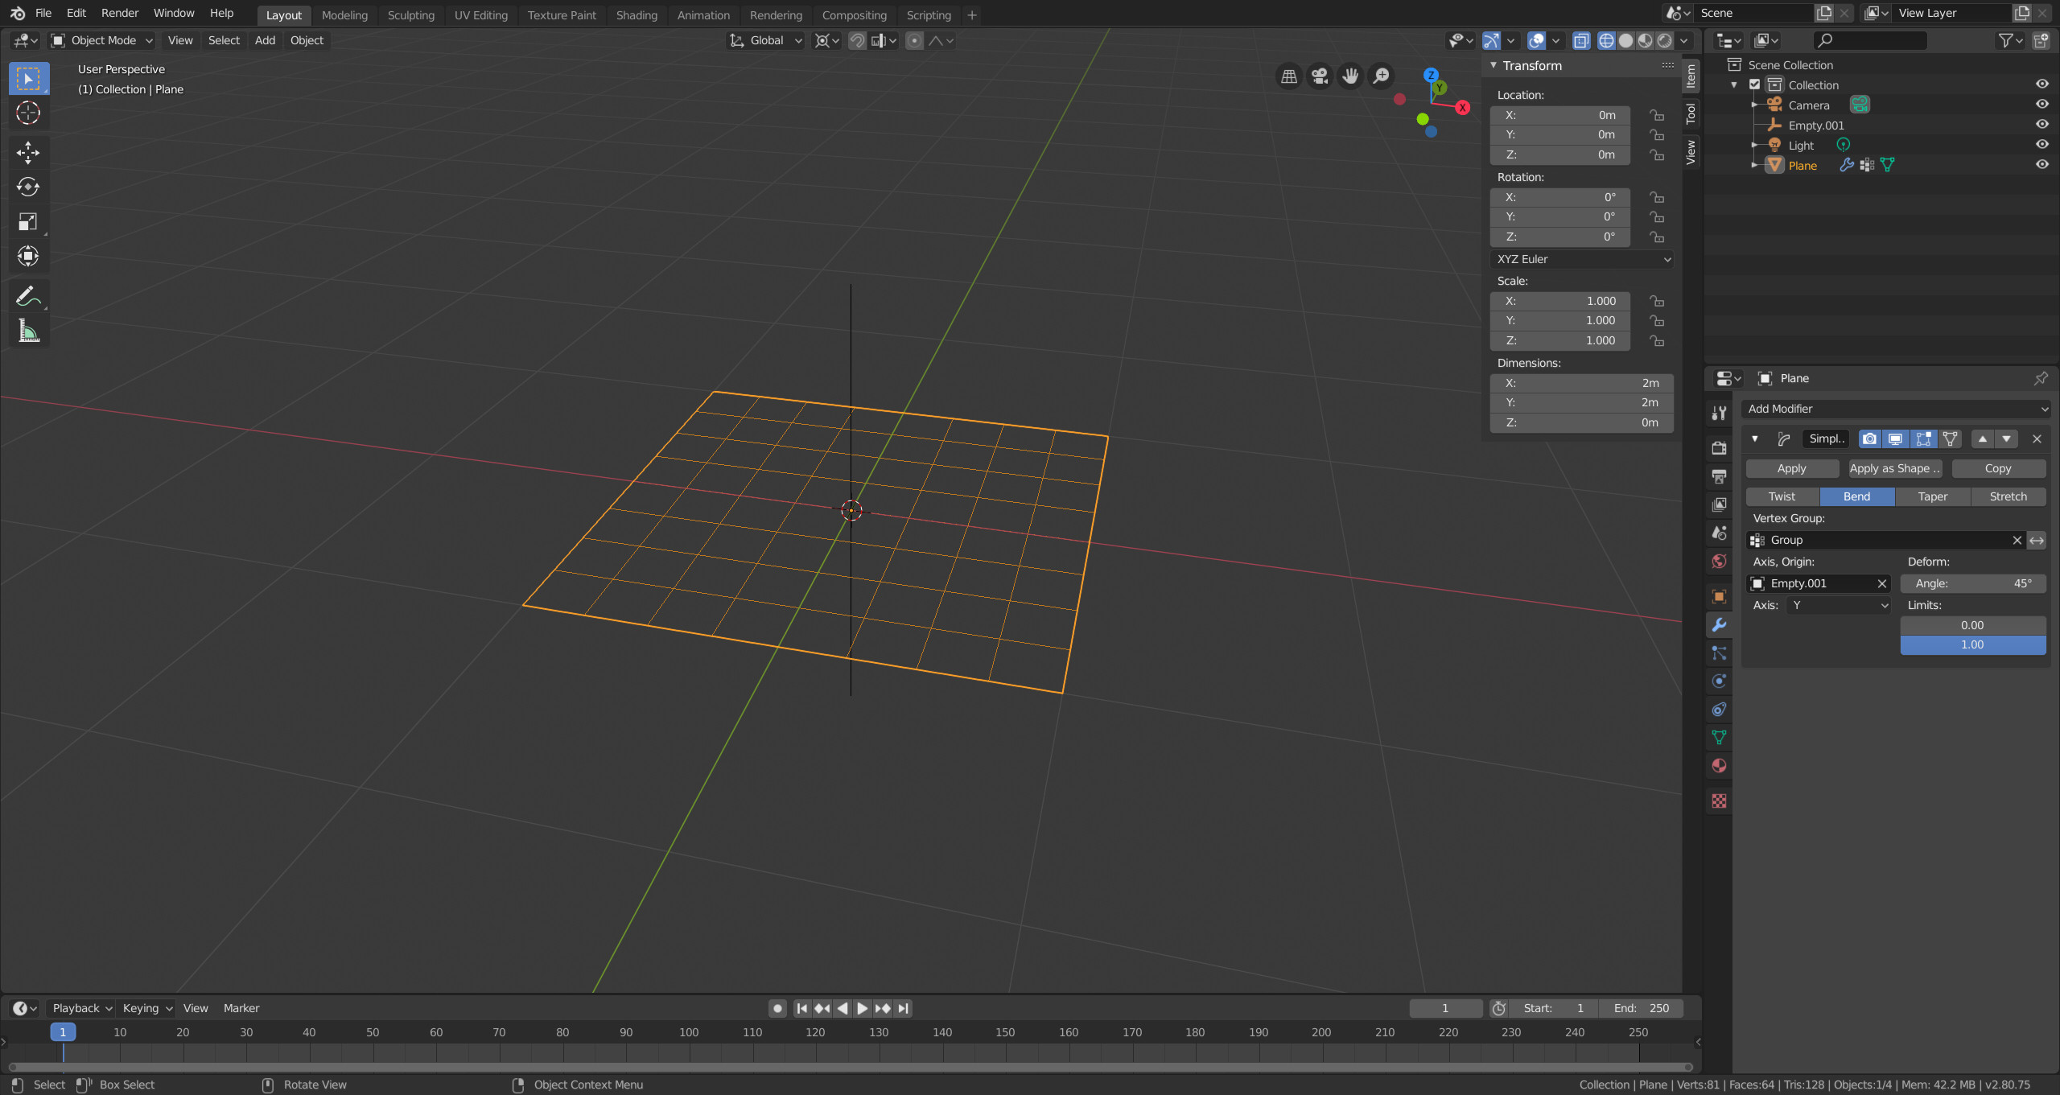This screenshot has height=1095, width=2060.
Task: Open the Global transform orientation dropdown
Action: tap(765, 40)
